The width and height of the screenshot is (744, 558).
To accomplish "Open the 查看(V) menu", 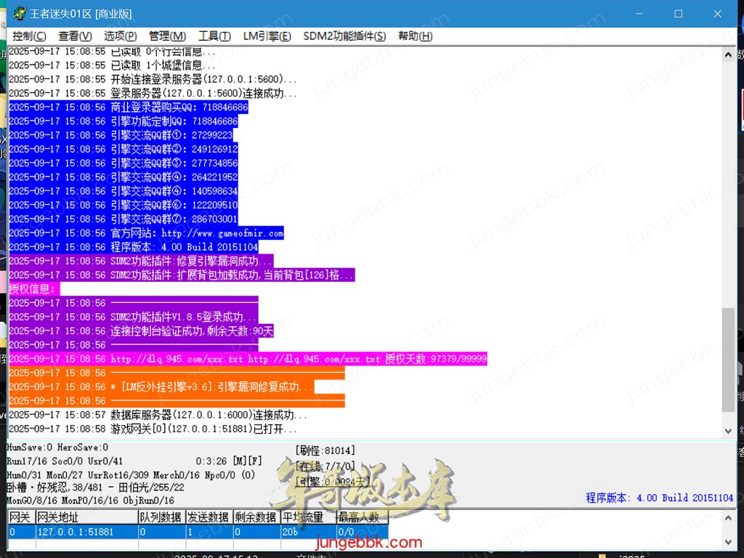I will point(75,36).
